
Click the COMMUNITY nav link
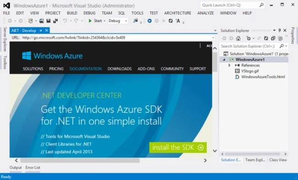(172, 69)
